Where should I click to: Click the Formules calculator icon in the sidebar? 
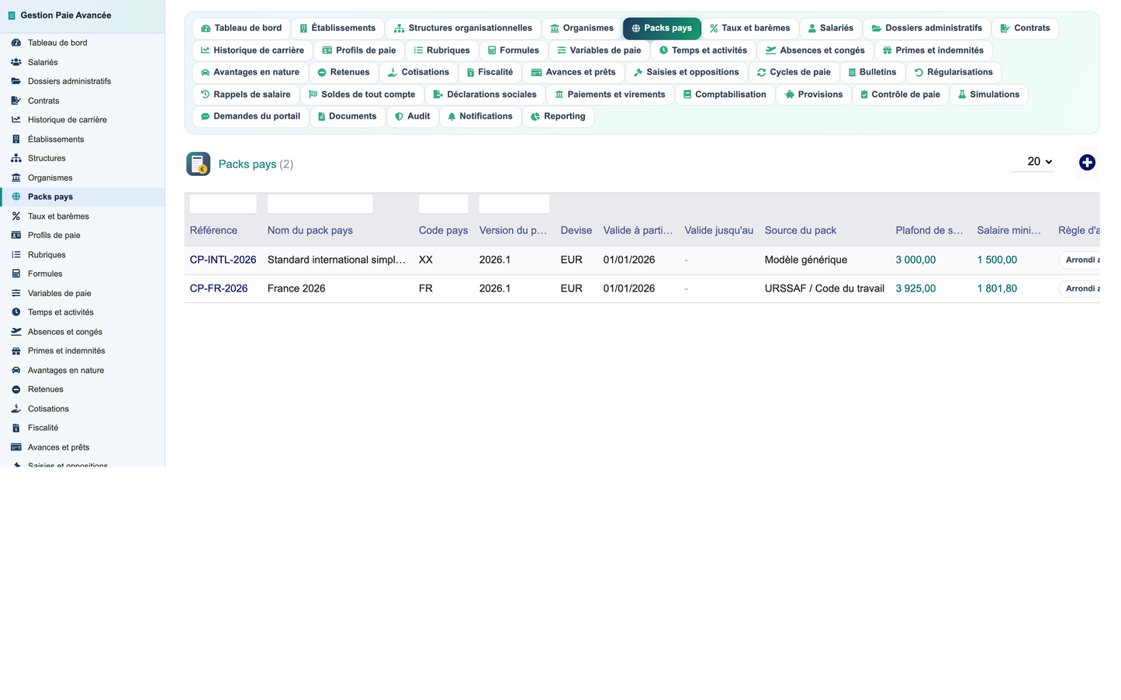pyautogui.click(x=16, y=274)
